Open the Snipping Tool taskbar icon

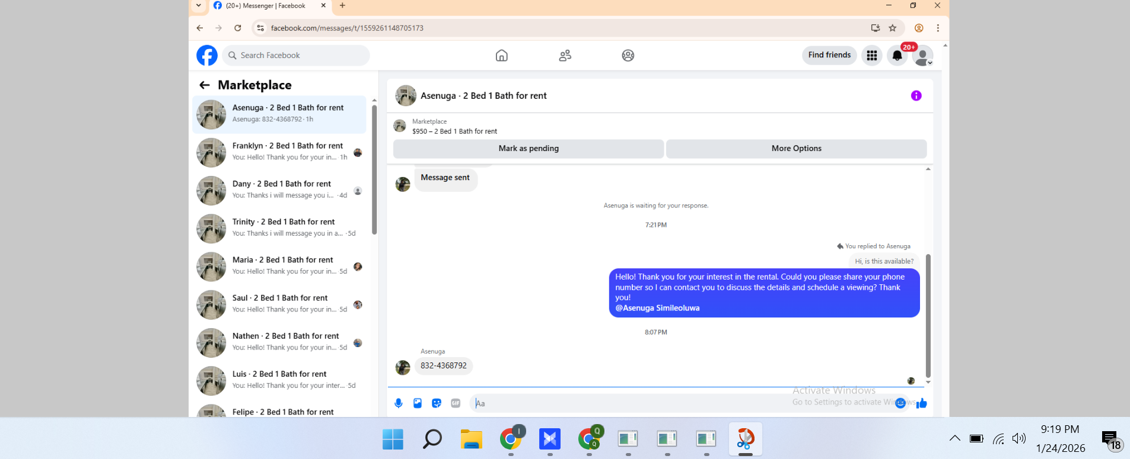pos(746,439)
